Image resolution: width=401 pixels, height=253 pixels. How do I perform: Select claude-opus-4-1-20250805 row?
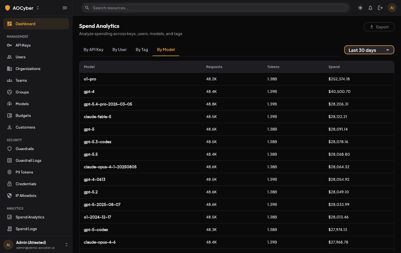pos(237,167)
